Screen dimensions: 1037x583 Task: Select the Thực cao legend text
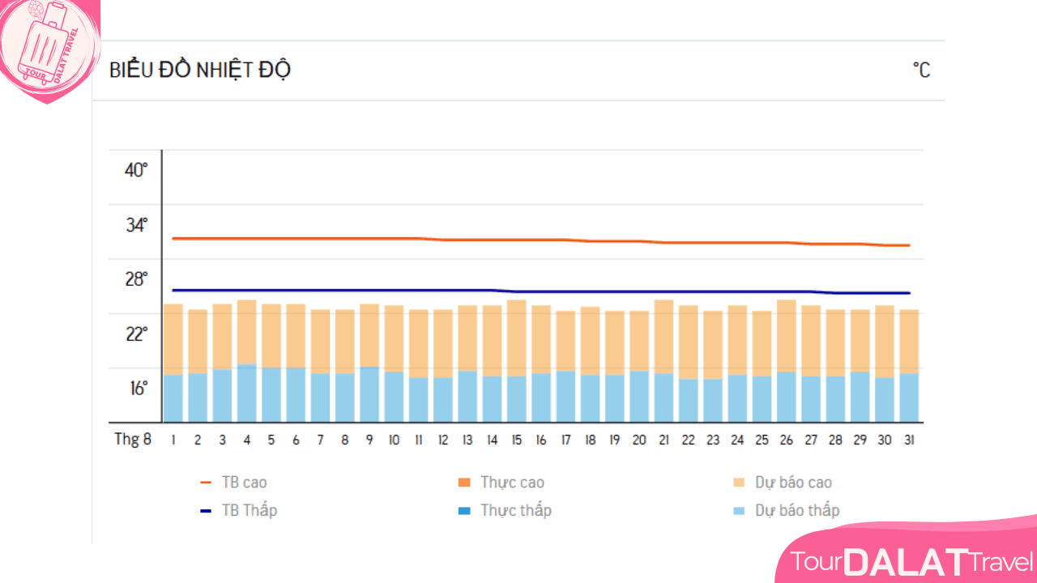pyautogui.click(x=512, y=483)
